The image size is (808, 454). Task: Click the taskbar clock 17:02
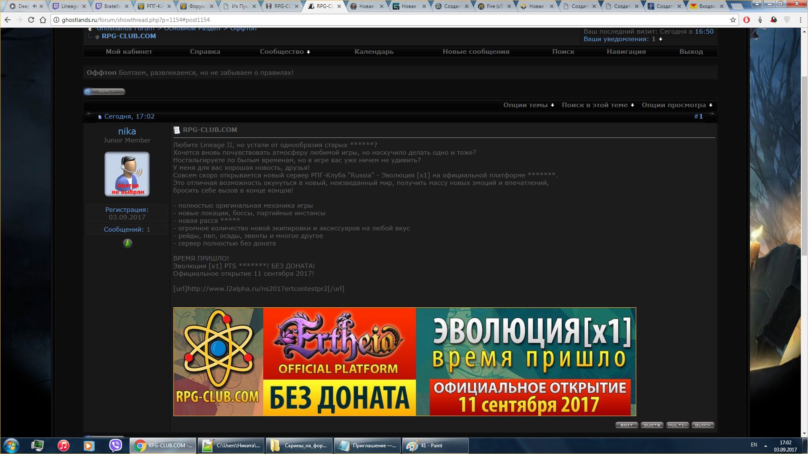tap(785, 443)
